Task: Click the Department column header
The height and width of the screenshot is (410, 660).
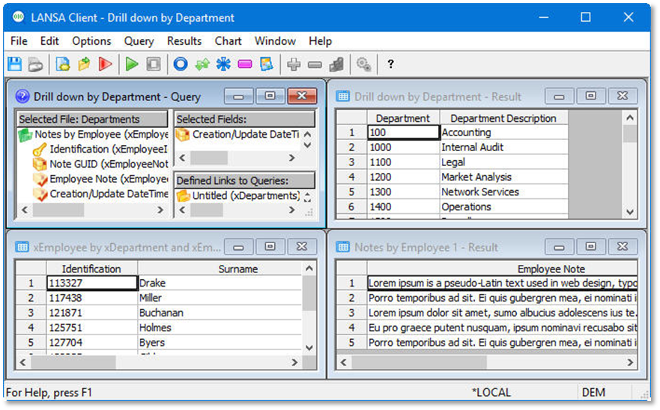Action: click(x=403, y=118)
